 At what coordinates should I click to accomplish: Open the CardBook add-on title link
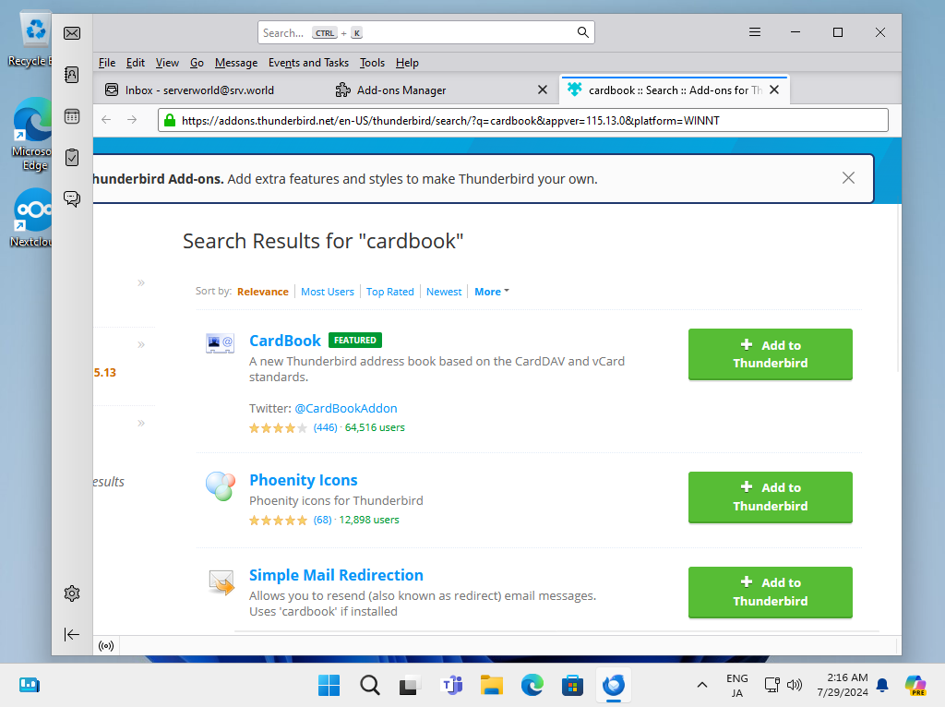[x=285, y=341]
